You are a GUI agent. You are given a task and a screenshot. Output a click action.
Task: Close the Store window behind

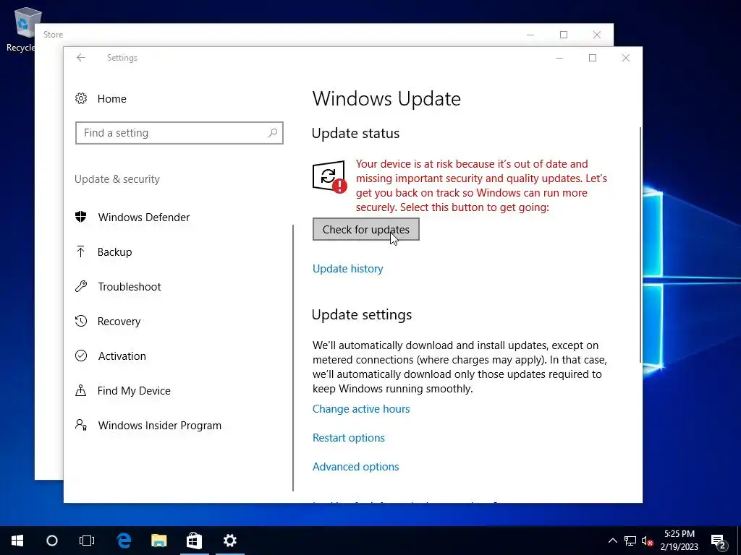point(597,35)
